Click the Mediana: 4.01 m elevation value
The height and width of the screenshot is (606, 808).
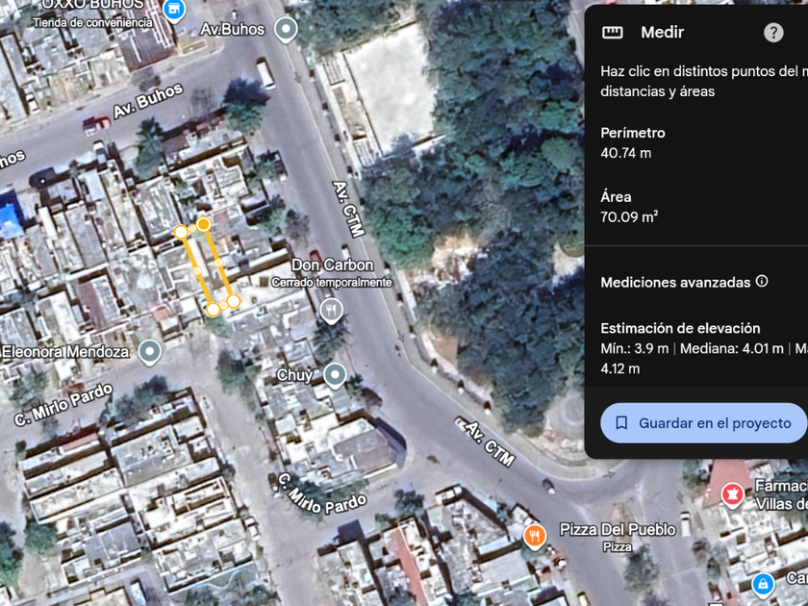pyautogui.click(x=732, y=349)
